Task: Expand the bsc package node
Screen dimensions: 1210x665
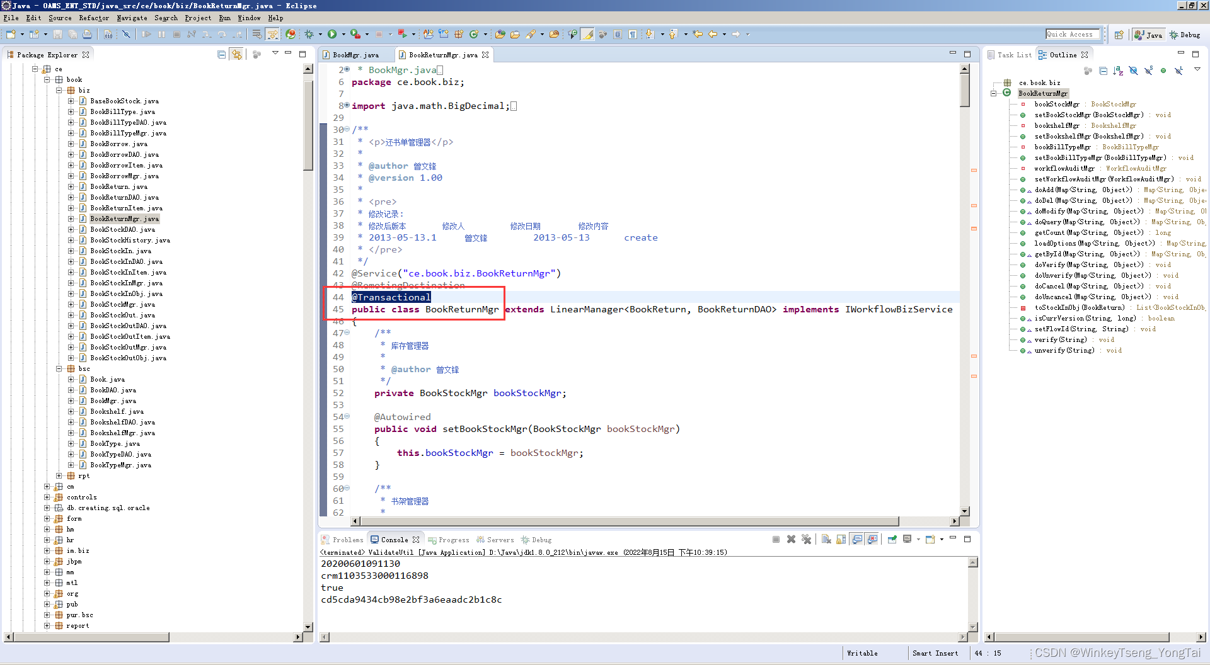Action: click(59, 368)
